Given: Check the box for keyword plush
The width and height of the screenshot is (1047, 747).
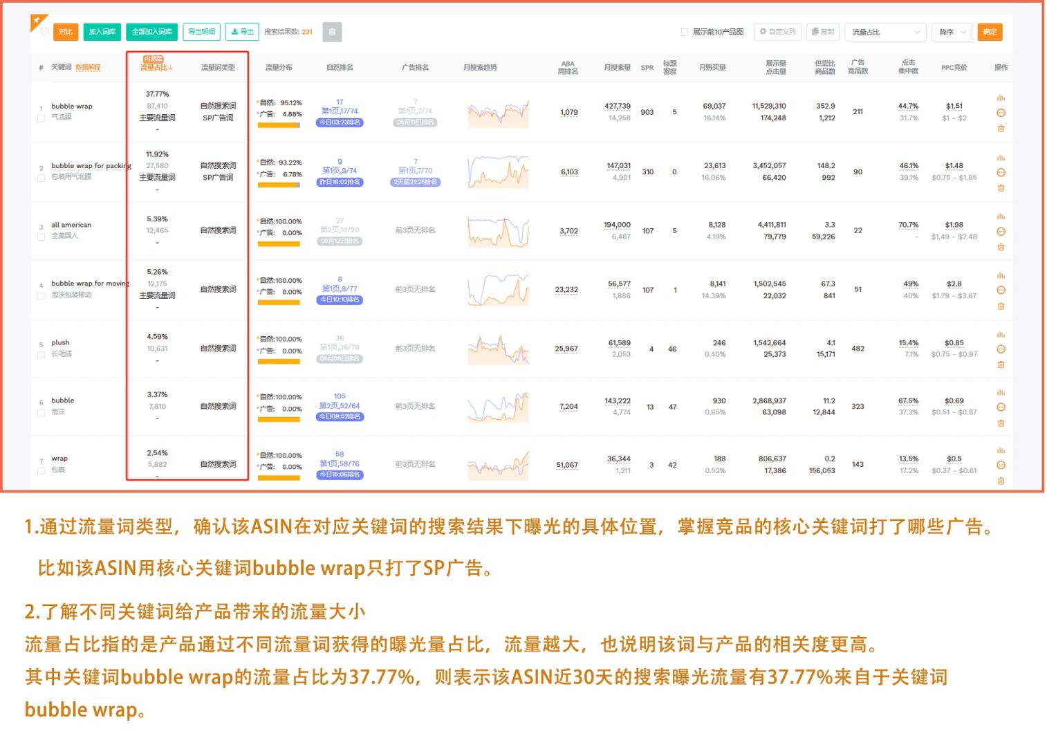Looking at the screenshot, I should coord(41,354).
